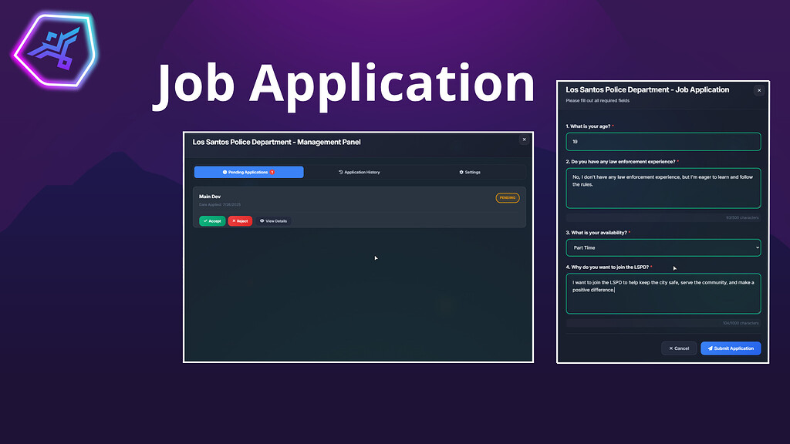Open the Settings tab in Management Panel
The width and height of the screenshot is (790, 444).
coord(469,173)
